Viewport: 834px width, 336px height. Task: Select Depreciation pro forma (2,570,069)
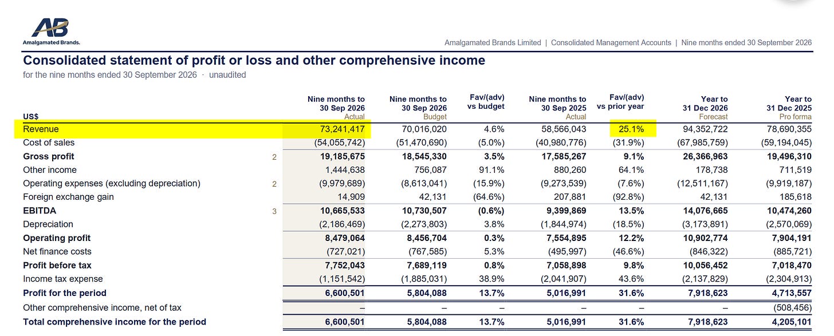(789, 224)
